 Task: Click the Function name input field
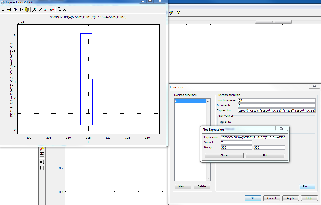(277, 101)
